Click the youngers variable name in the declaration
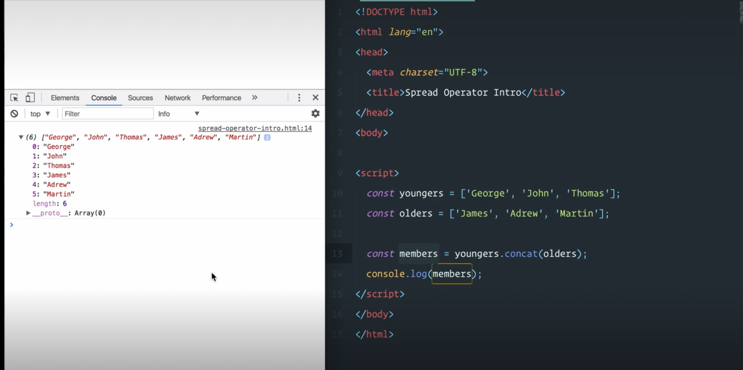Image resolution: width=743 pixels, height=370 pixels. pyautogui.click(x=421, y=194)
